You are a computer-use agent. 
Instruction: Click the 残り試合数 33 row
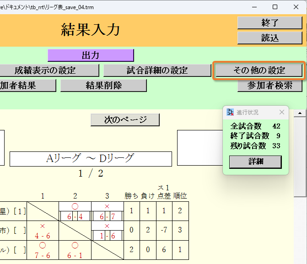click(x=255, y=145)
